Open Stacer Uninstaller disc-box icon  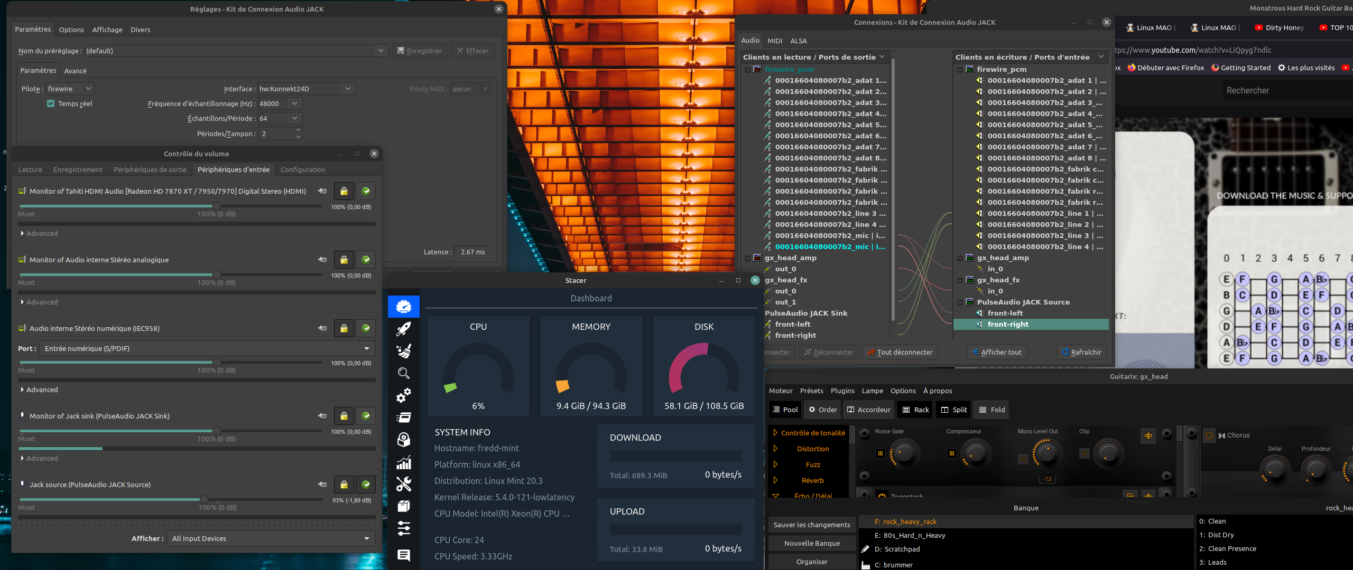[403, 440]
